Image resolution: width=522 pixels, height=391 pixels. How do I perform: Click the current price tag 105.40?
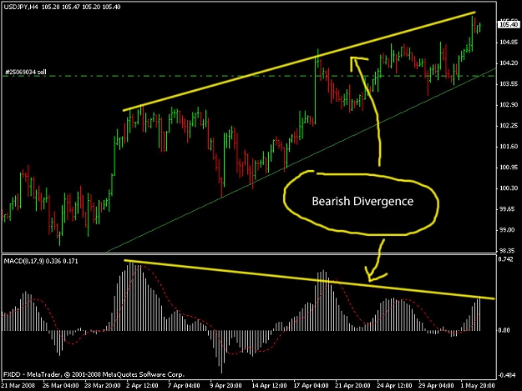tap(509, 24)
